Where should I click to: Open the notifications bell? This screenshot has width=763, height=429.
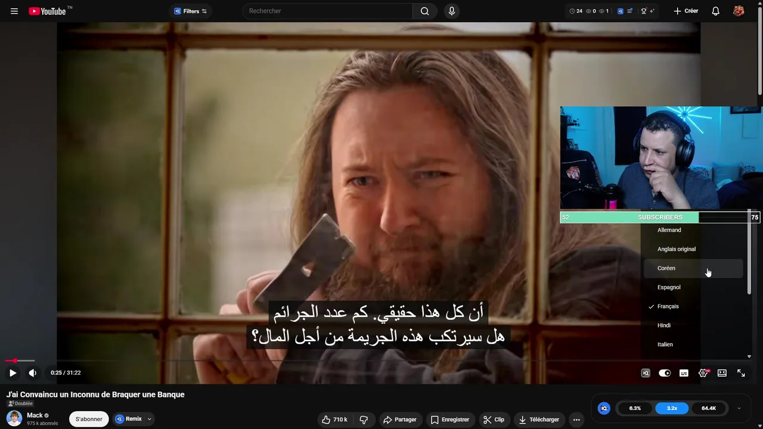click(716, 11)
